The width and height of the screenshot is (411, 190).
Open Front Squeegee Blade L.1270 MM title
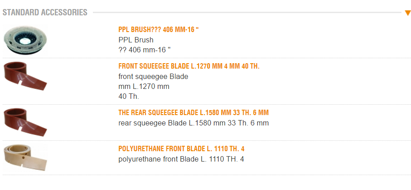click(x=189, y=66)
